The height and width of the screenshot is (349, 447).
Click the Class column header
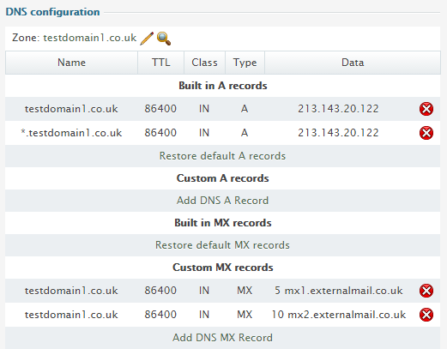pos(204,63)
